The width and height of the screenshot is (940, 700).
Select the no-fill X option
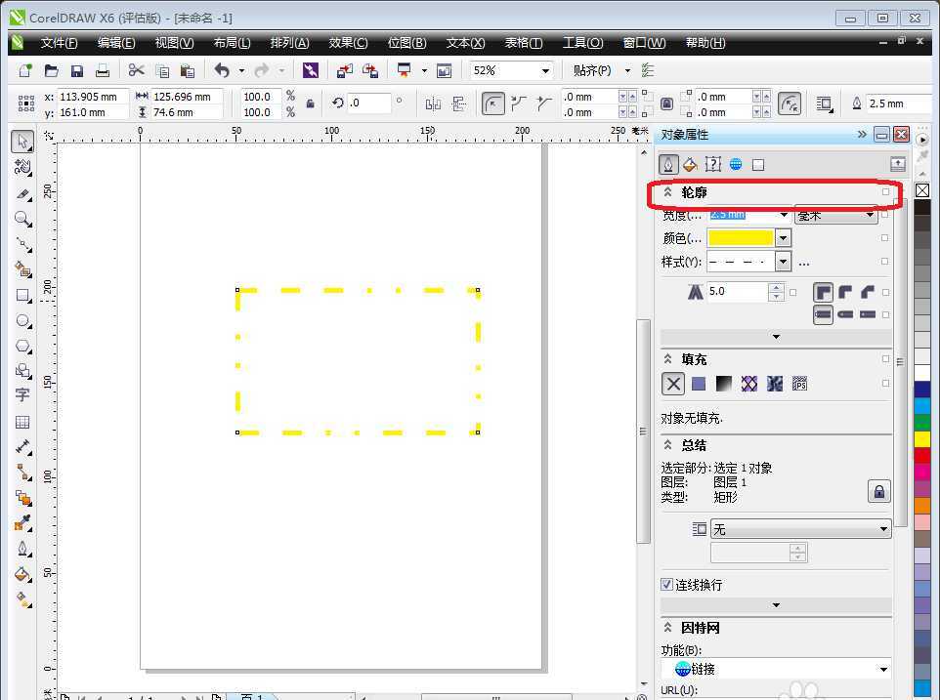[672, 383]
